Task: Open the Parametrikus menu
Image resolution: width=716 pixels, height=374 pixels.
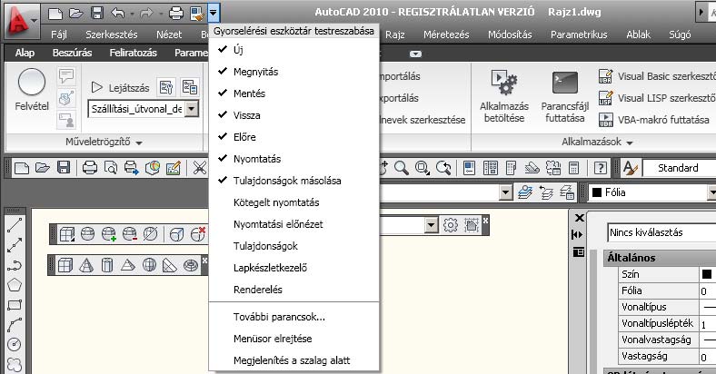Action: point(579,34)
